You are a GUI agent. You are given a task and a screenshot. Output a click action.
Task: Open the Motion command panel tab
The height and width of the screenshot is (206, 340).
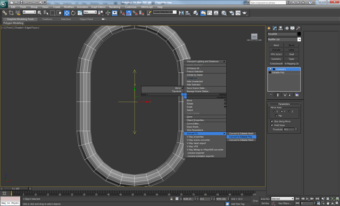[287, 28]
